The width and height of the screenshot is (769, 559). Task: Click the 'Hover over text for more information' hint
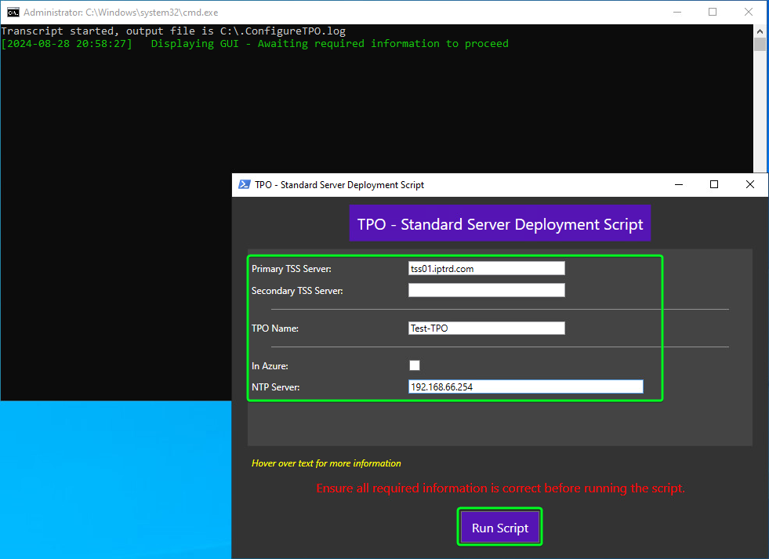pyautogui.click(x=326, y=463)
